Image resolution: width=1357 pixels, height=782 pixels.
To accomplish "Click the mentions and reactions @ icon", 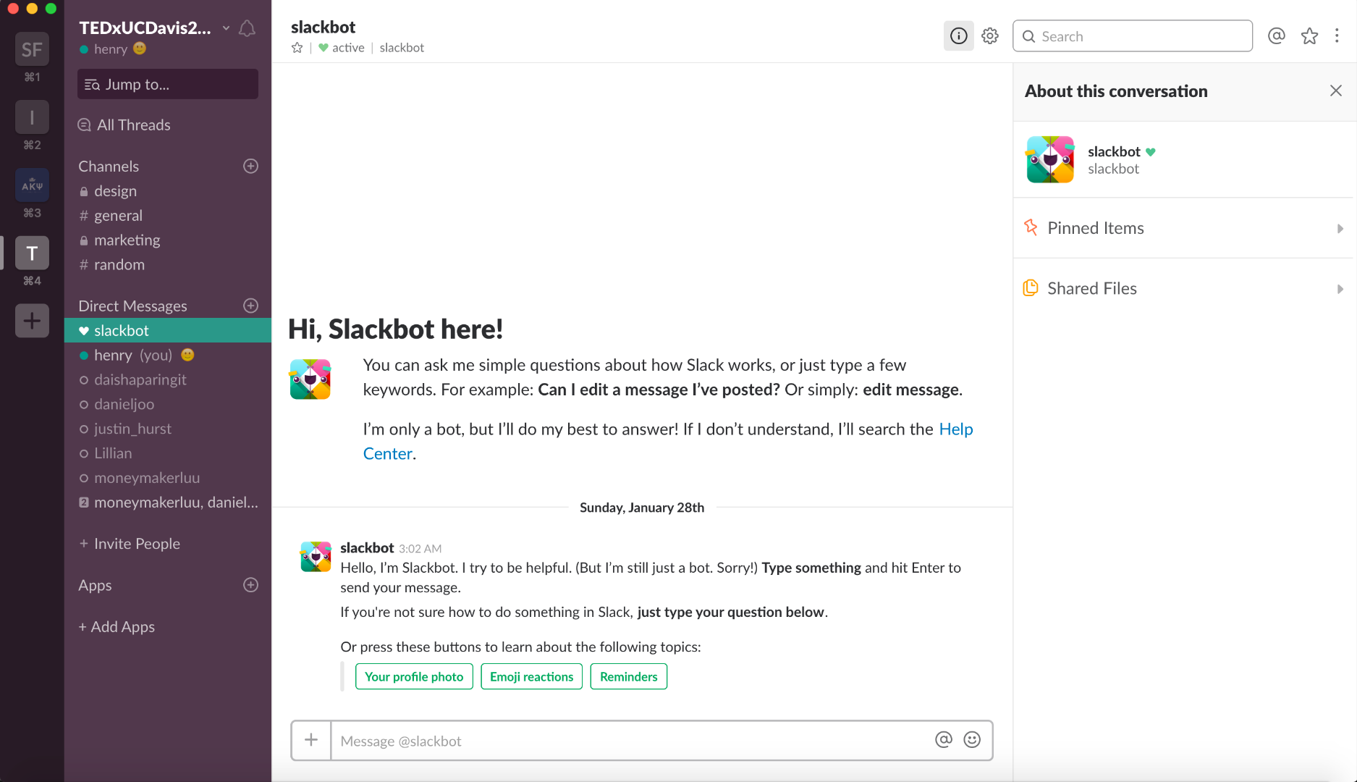I will click(x=1277, y=36).
